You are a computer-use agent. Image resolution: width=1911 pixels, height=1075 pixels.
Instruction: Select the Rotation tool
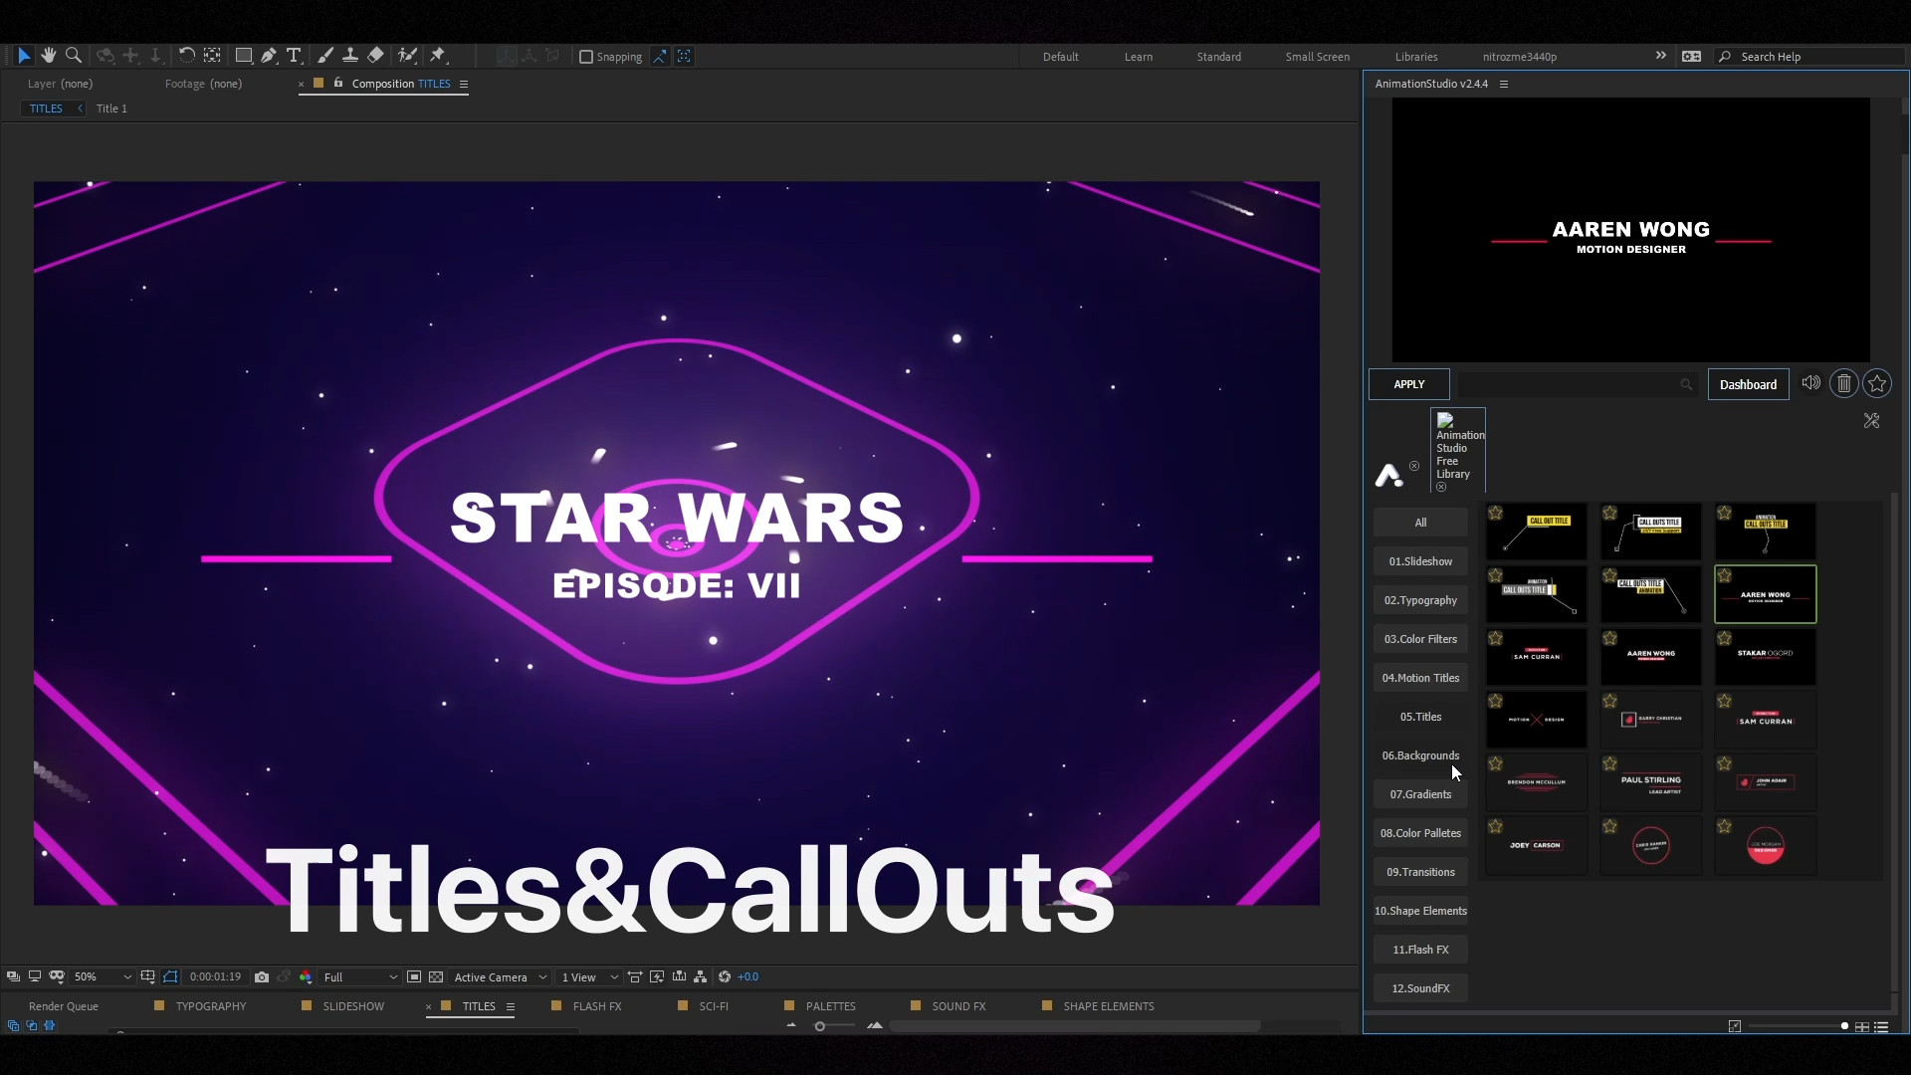[x=186, y=56]
